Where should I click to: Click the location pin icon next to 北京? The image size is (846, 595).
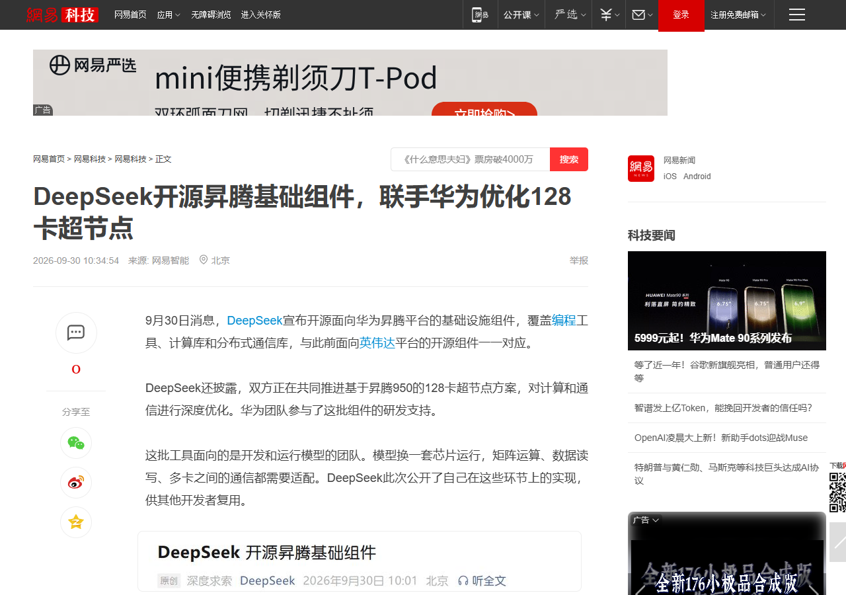point(204,260)
